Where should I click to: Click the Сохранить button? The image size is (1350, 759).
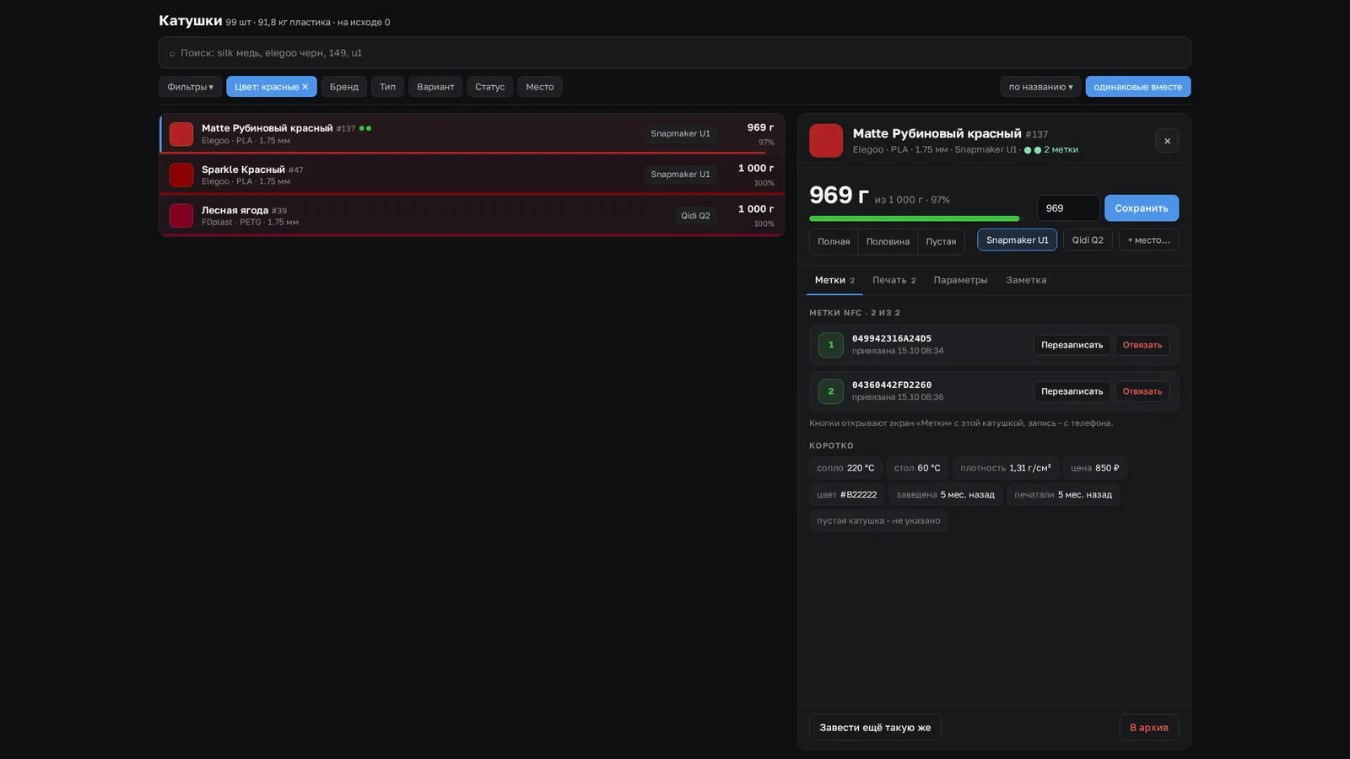point(1142,208)
